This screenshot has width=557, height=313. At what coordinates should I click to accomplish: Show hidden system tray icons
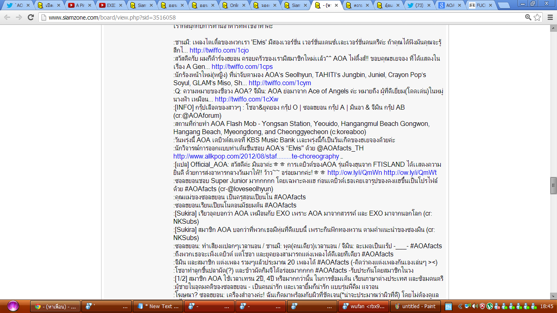pos(461,306)
